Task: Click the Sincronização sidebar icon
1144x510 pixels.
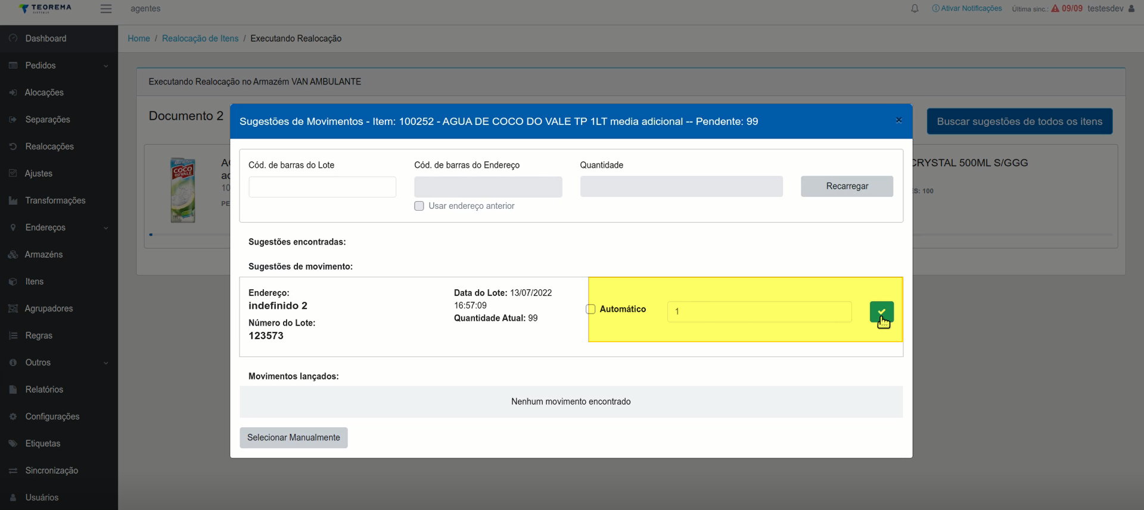Action: point(13,471)
